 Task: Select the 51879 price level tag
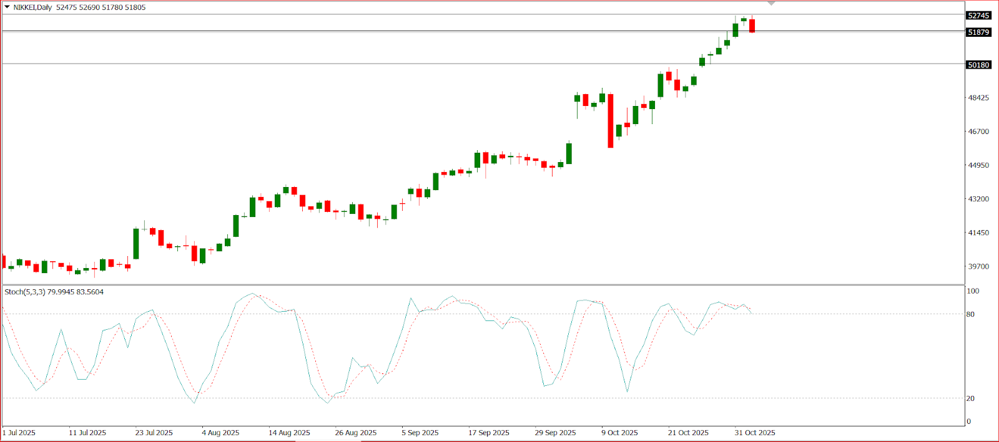pos(978,32)
